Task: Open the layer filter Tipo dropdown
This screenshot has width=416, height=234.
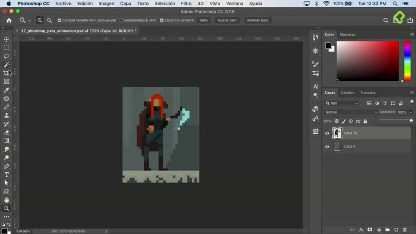Action: tap(342, 103)
